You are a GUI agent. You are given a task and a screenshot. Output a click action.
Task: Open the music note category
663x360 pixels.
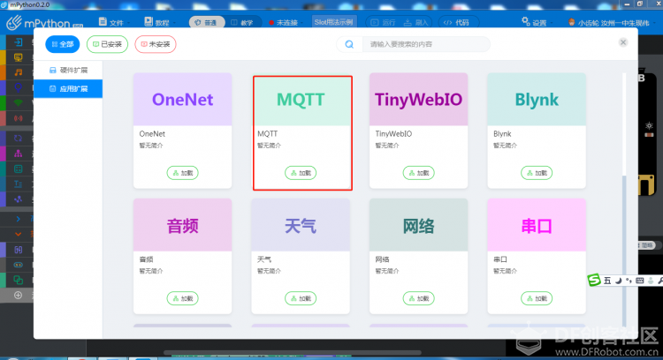coord(19,72)
